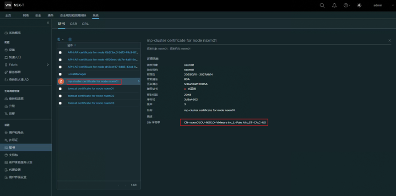Open the help question-mark menu
The height and width of the screenshot is (196, 396).
pyautogui.click(x=347, y=5)
